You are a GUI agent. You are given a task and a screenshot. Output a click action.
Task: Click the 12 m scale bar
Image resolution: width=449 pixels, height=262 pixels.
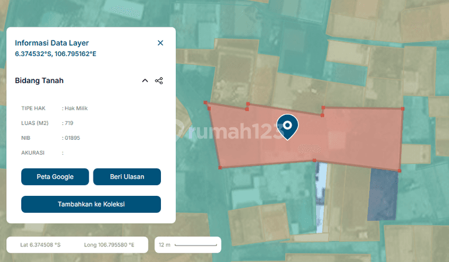188,245
